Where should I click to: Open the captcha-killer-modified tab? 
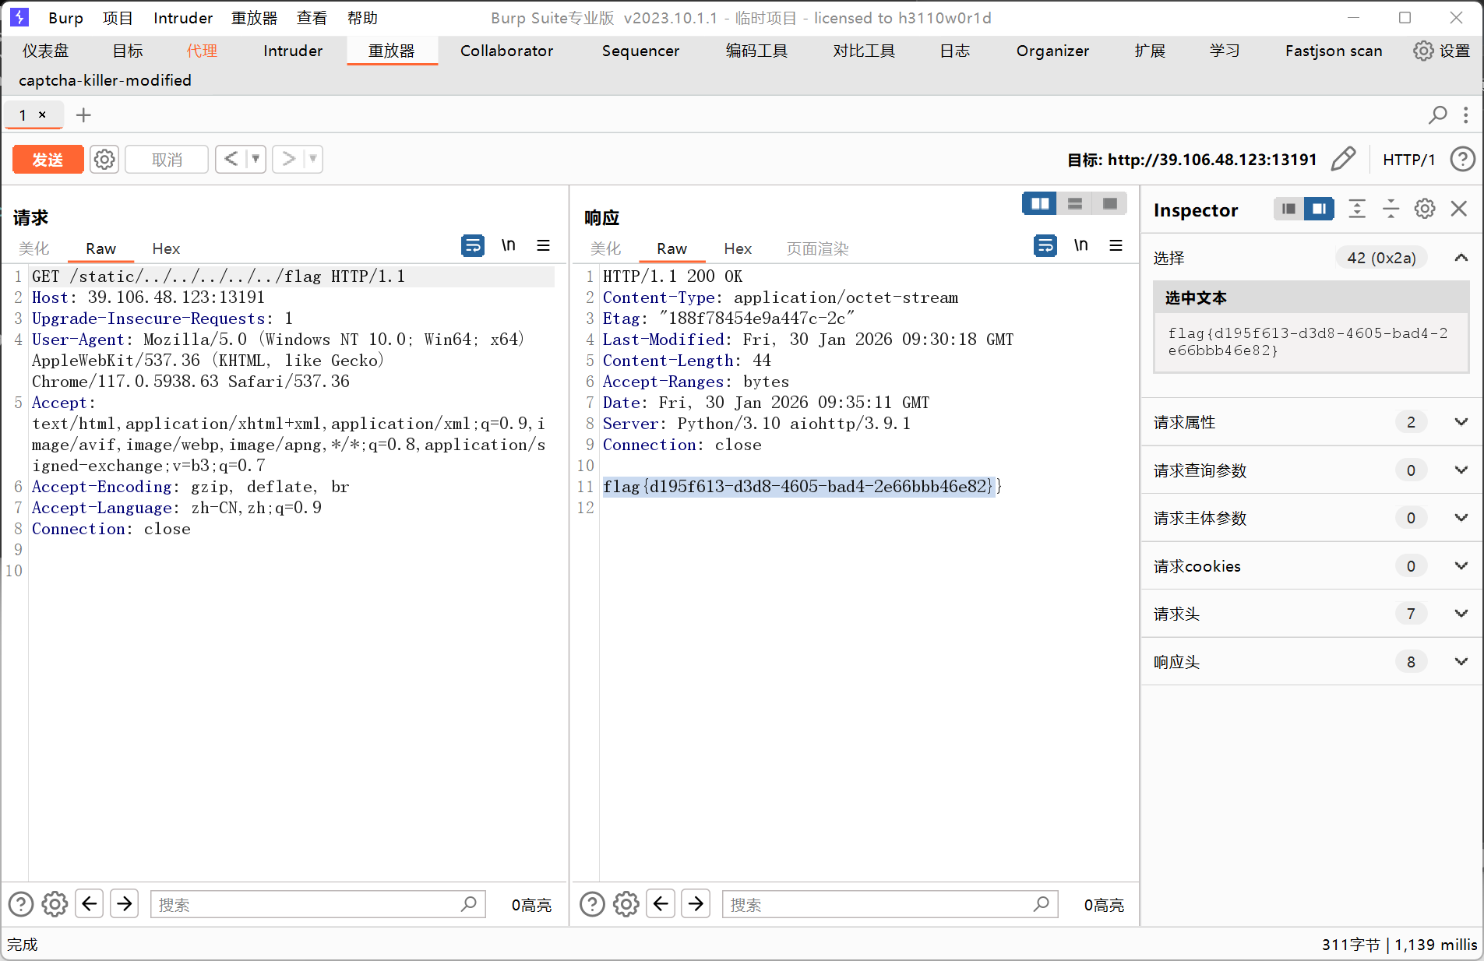pos(105,80)
